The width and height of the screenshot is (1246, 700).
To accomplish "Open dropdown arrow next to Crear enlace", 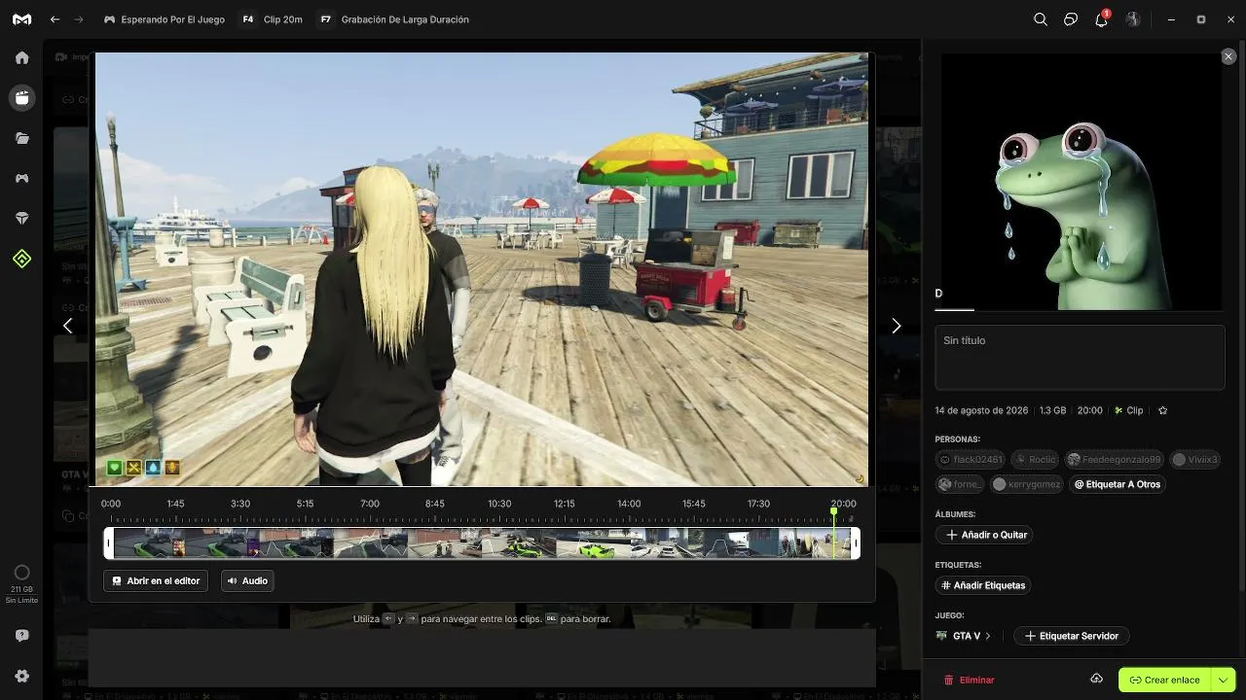I will tap(1224, 680).
